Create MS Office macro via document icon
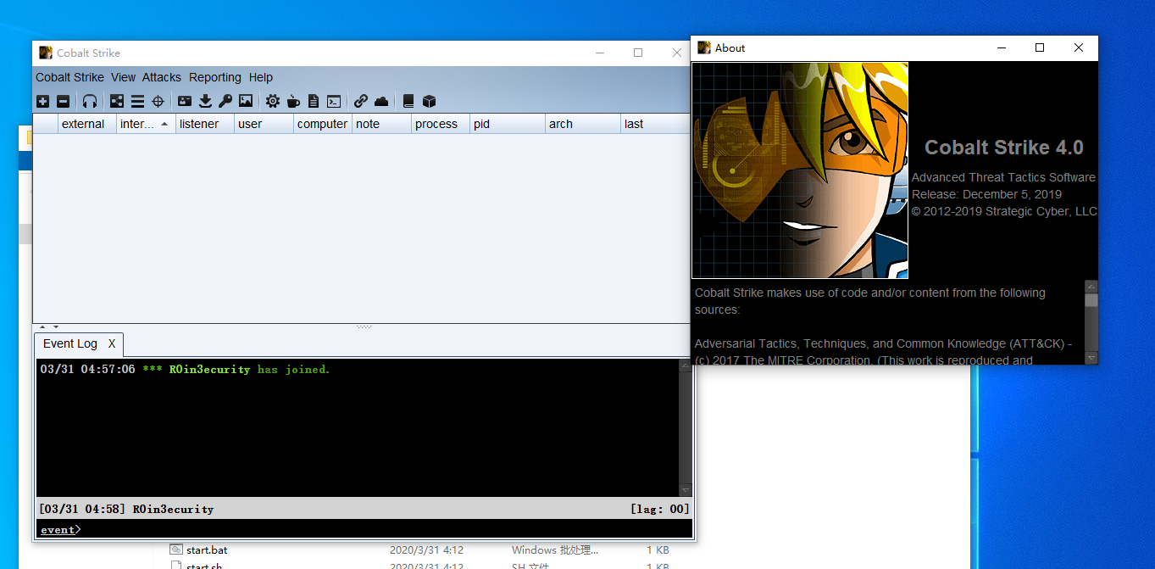This screenshot has width=1155, height=569. tap(314, 102)
